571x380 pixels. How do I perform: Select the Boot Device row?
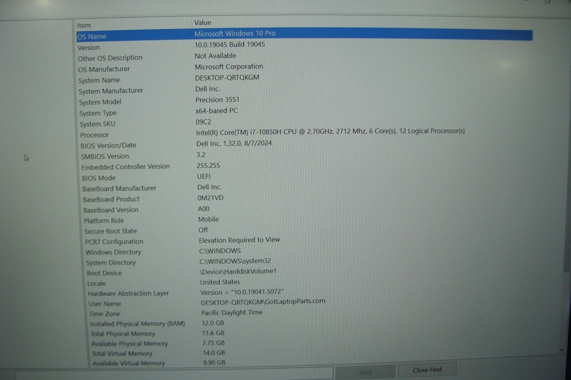(143, 272)
